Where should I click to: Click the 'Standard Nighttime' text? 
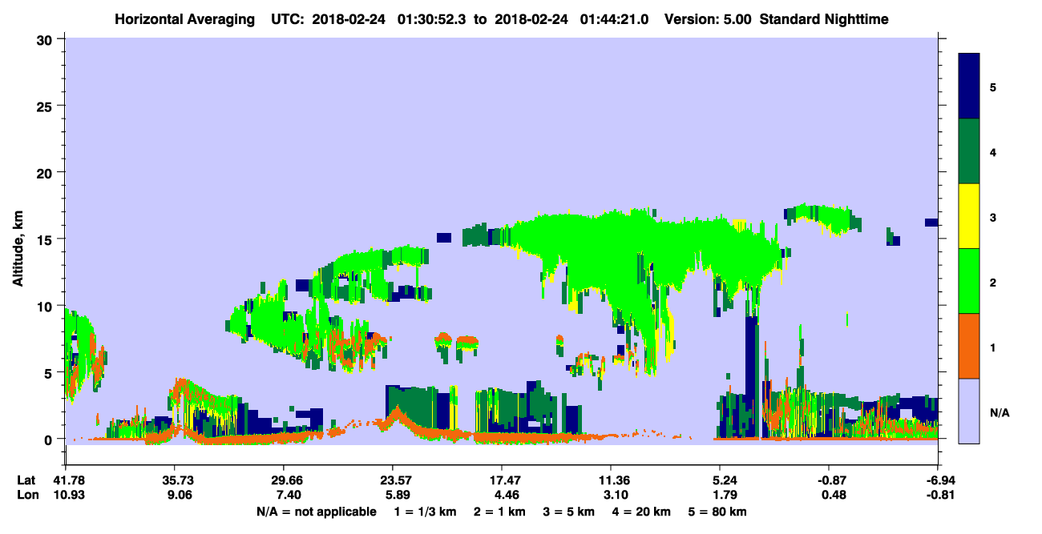point(824,18)
